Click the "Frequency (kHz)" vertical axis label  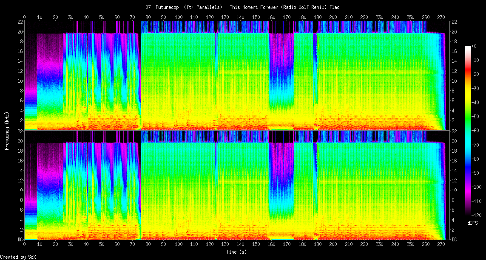click(7, 130)
